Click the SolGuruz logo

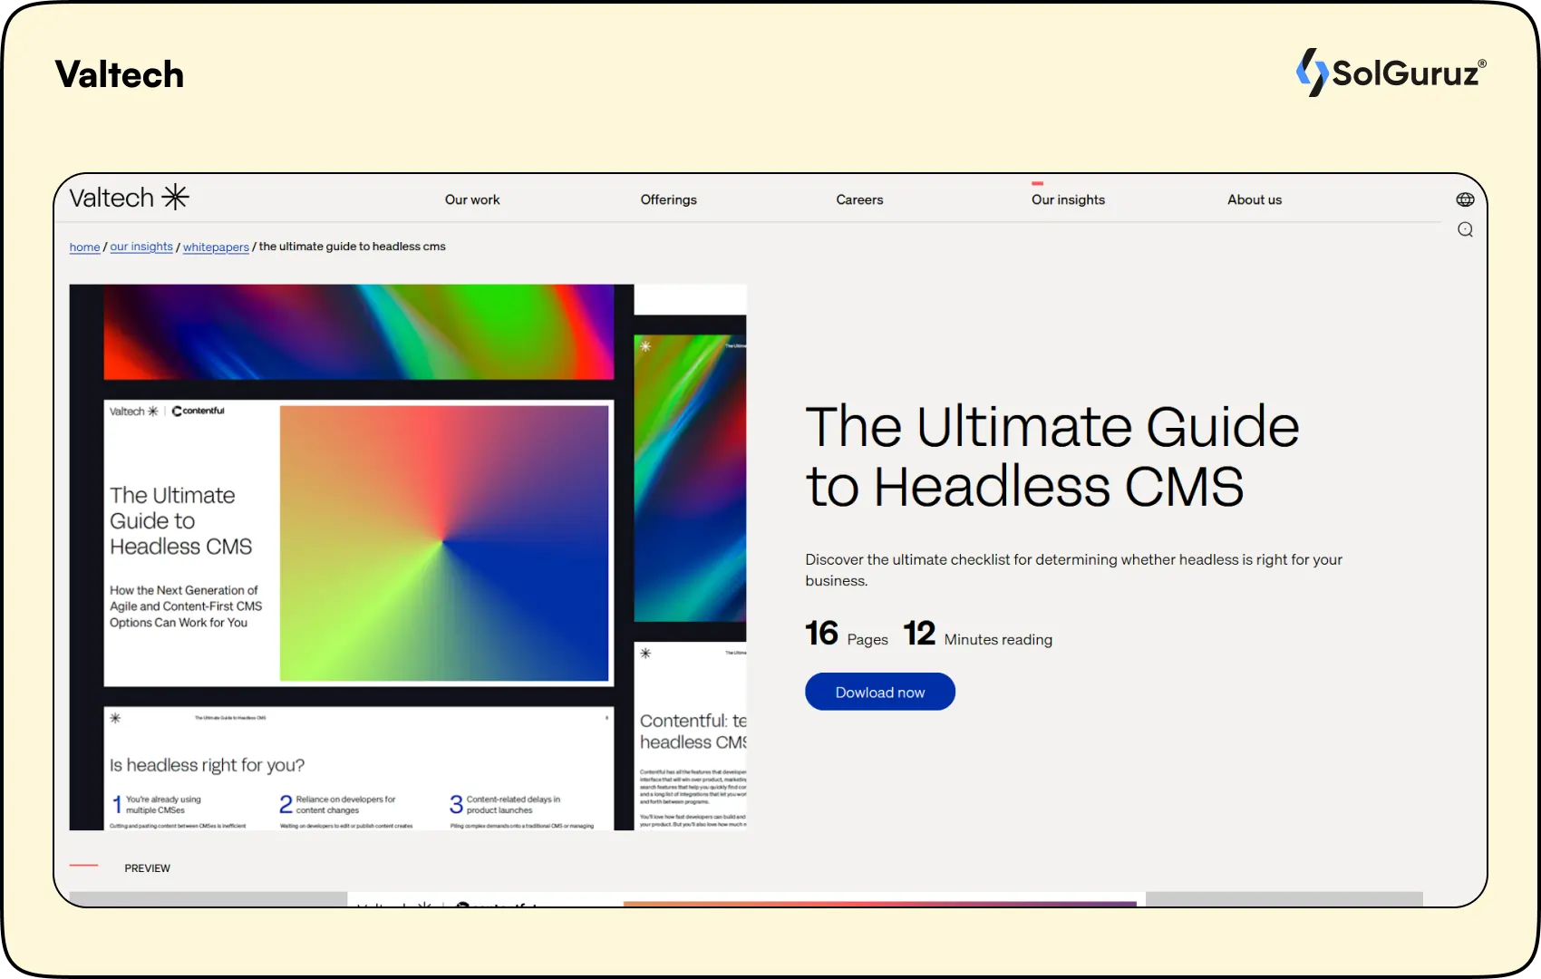point(1391,73)
